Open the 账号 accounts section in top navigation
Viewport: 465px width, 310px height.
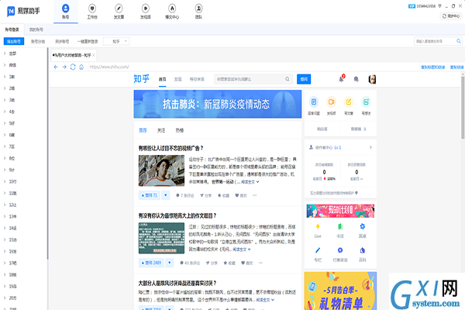[x=66, y=12]
